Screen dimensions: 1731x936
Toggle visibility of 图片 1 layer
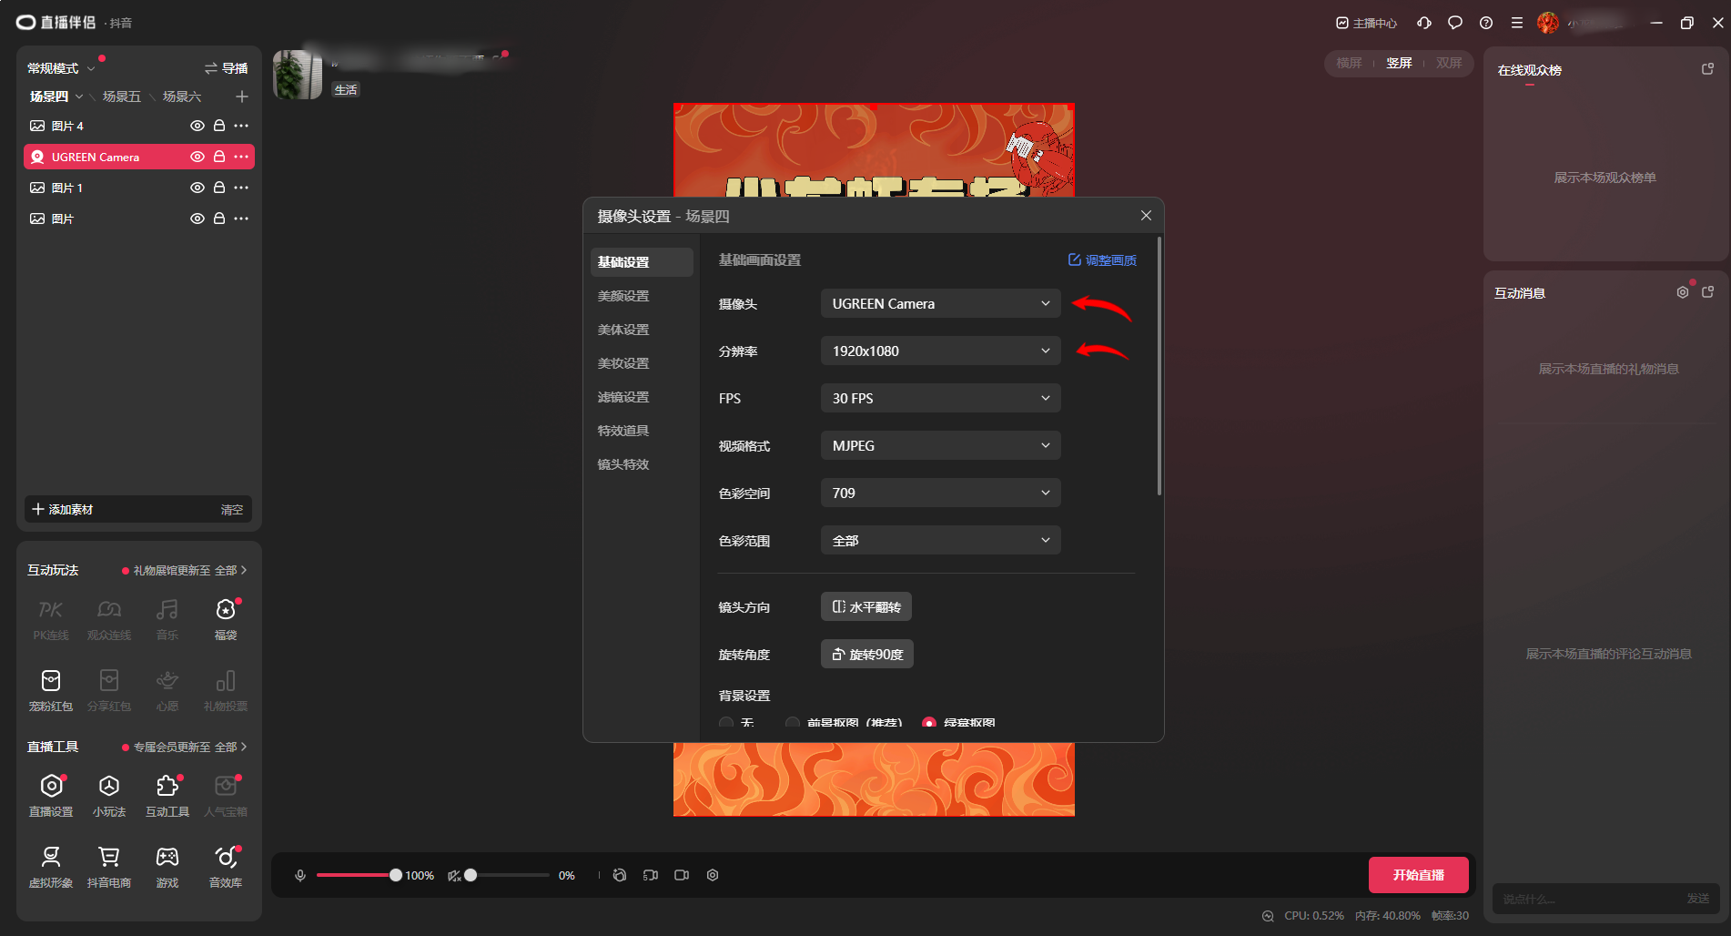(x=197, y=188)
